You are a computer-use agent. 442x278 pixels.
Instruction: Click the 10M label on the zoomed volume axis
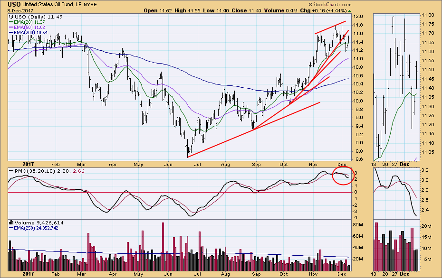point(427,249)
